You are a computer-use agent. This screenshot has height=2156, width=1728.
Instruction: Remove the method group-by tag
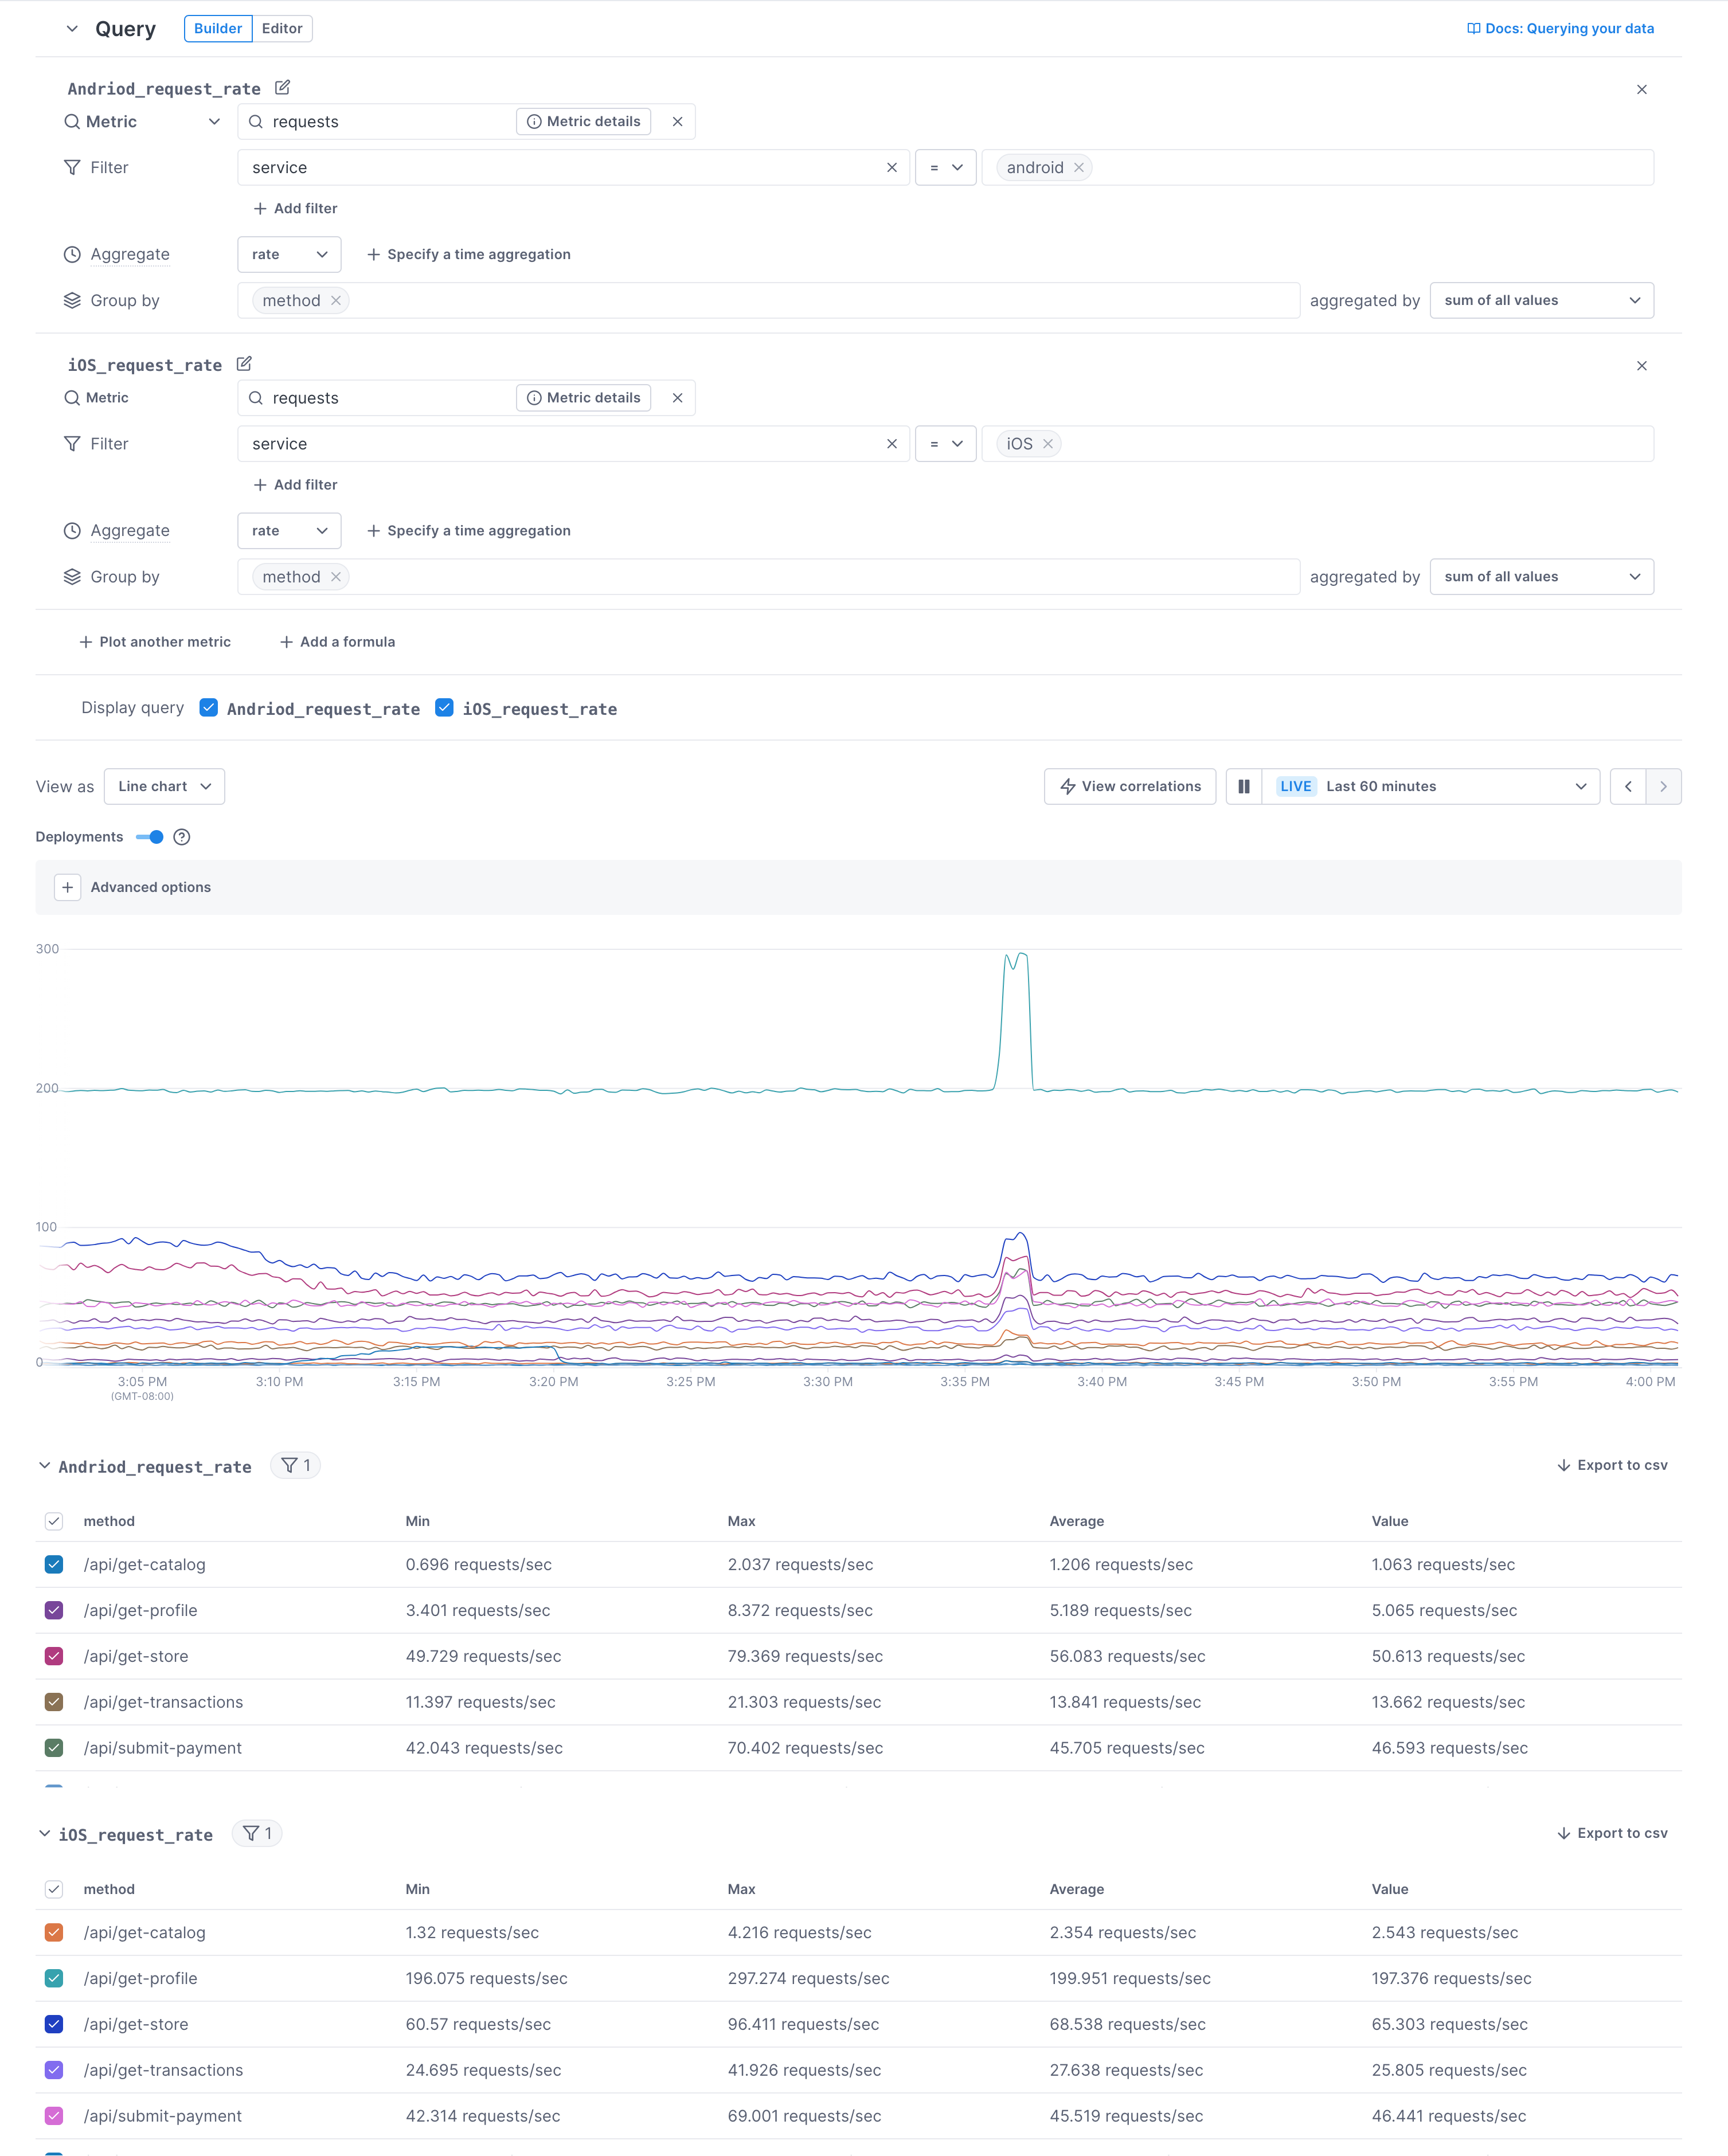[x=337, y=300]
